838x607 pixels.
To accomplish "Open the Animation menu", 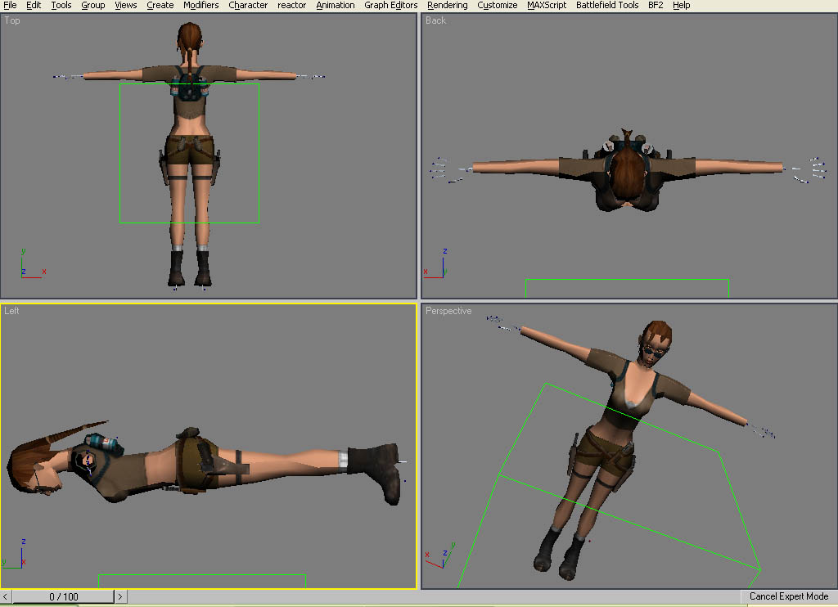I will coord(335,6).
